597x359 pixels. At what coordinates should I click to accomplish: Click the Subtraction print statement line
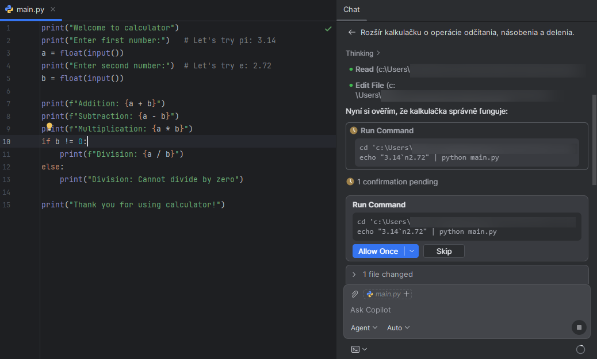coord(110,116)
